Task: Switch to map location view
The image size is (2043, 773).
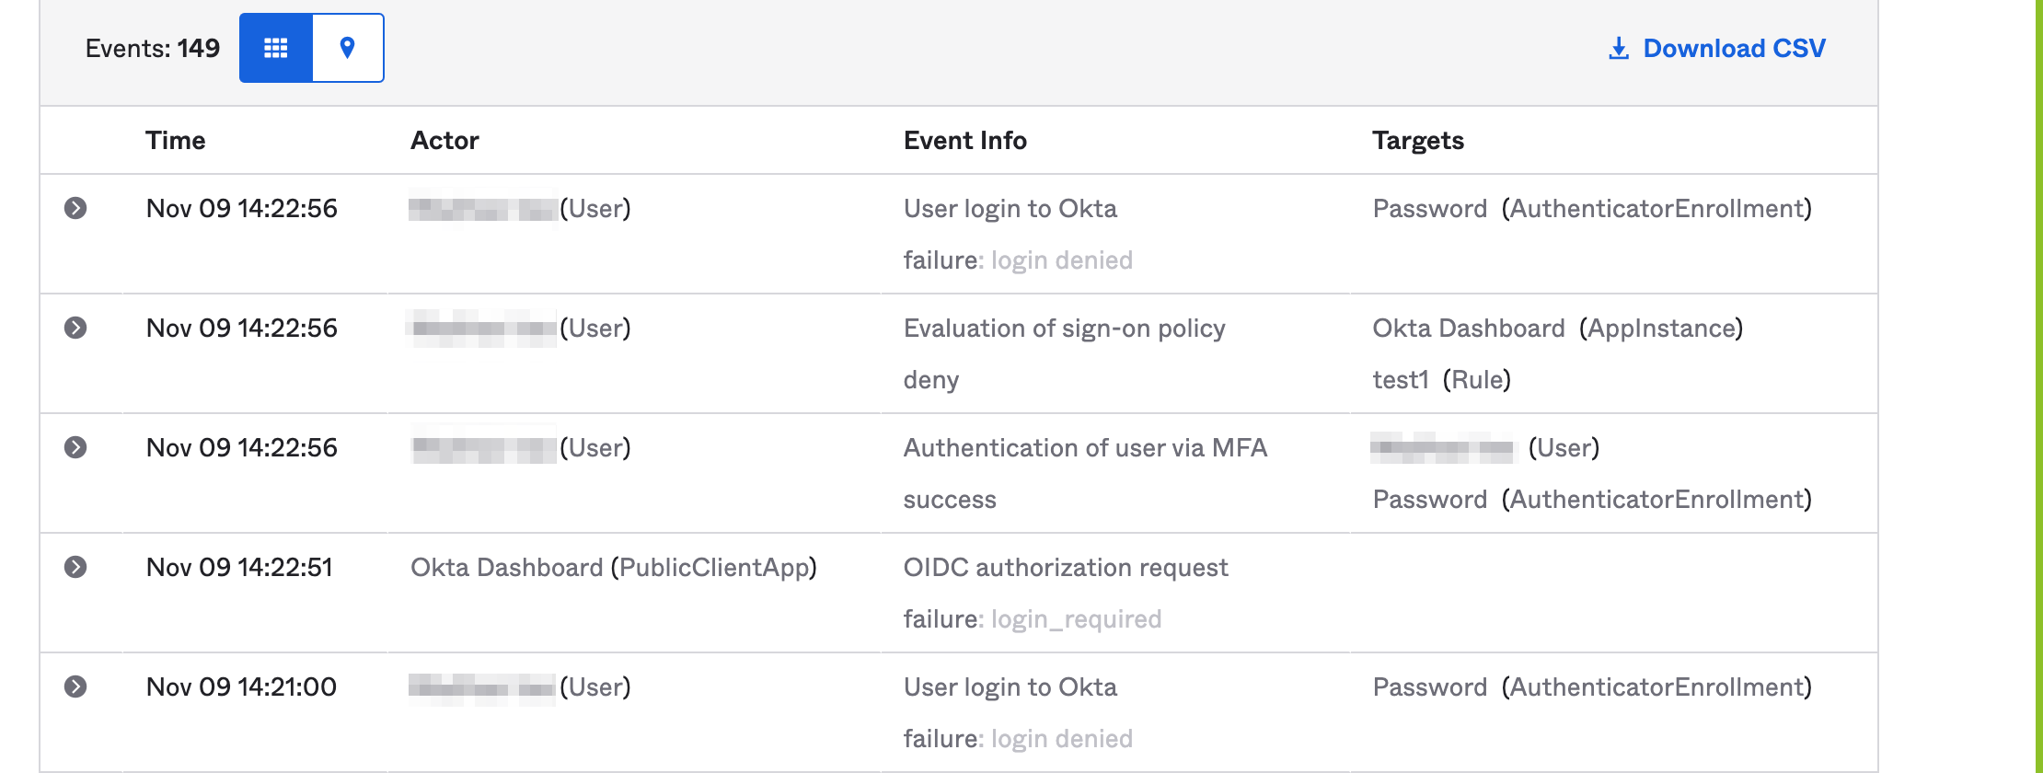Action: [348, 48]
